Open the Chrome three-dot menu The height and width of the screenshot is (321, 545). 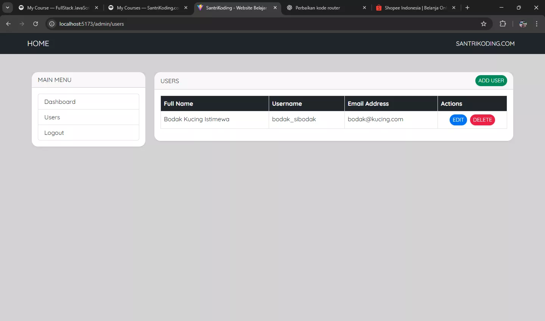click(537, 24)
